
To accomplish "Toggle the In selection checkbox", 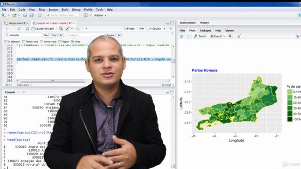I will [6, 42].
